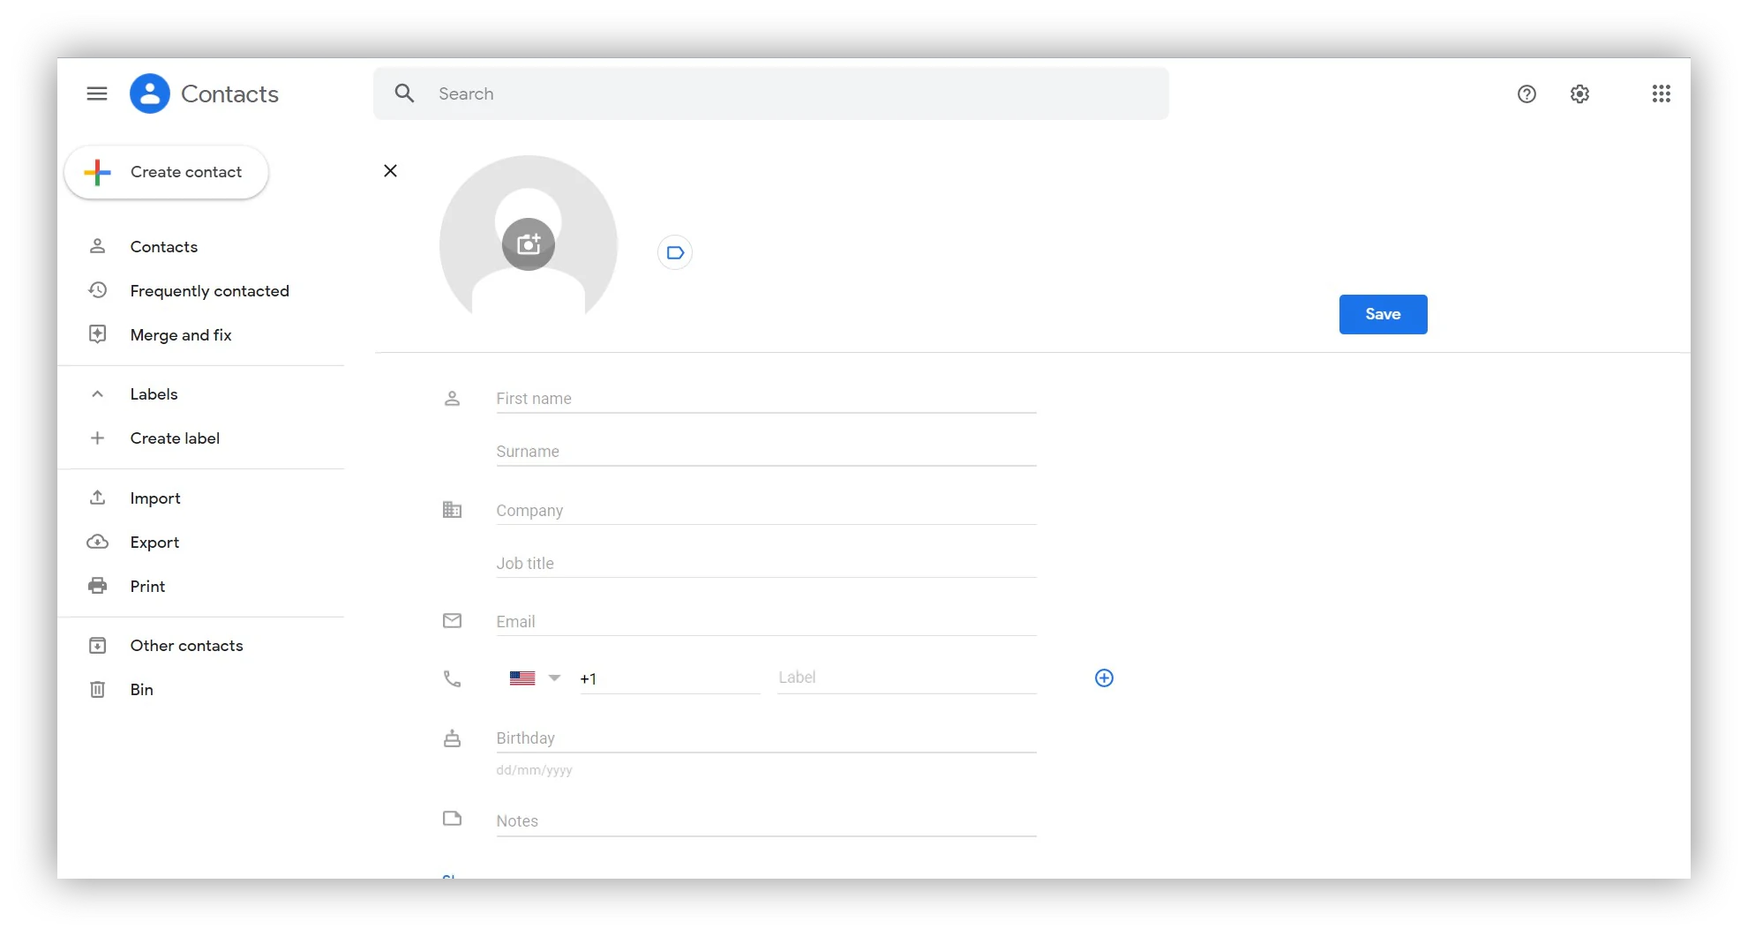Screen dimensions: 1748x936
Task: Click the notes icon
Action: [452, 819]
